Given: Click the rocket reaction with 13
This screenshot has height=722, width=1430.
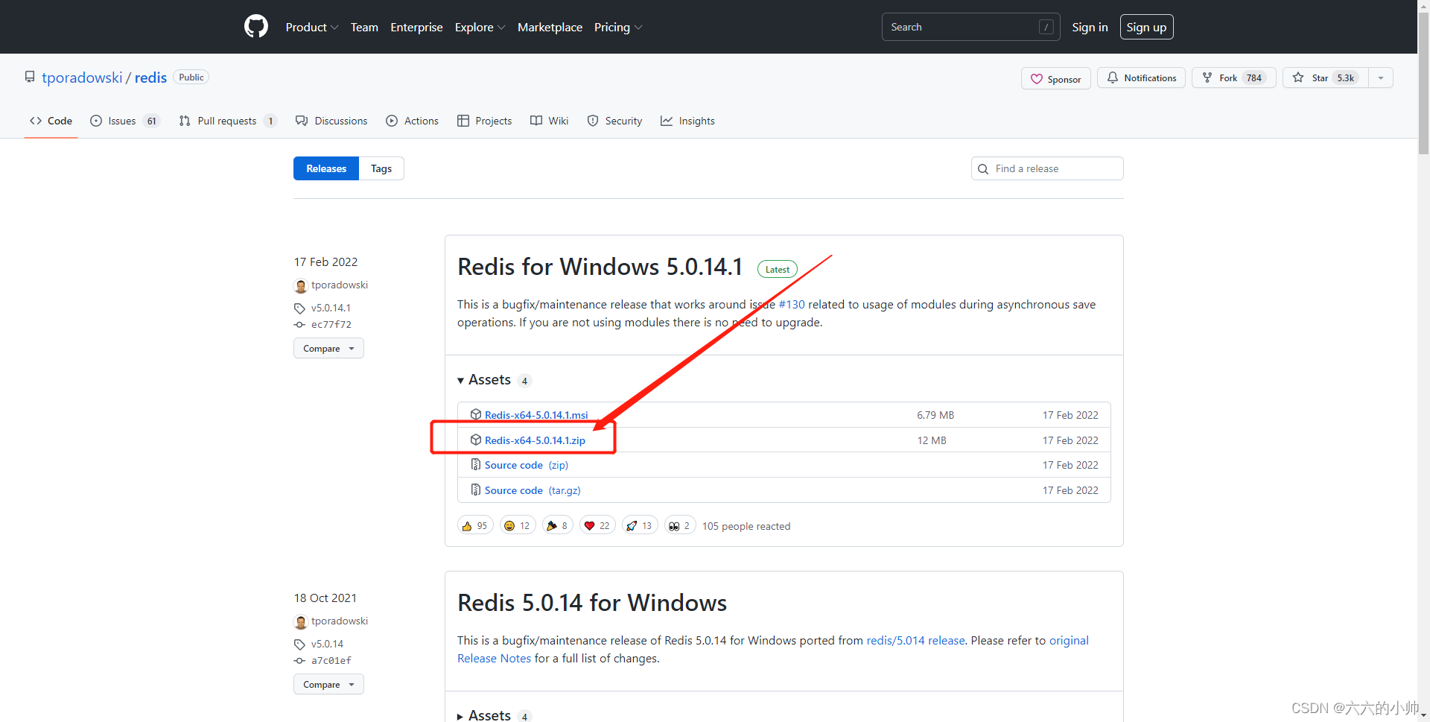Looking at the screenshot, I should (x=640, y=526).
